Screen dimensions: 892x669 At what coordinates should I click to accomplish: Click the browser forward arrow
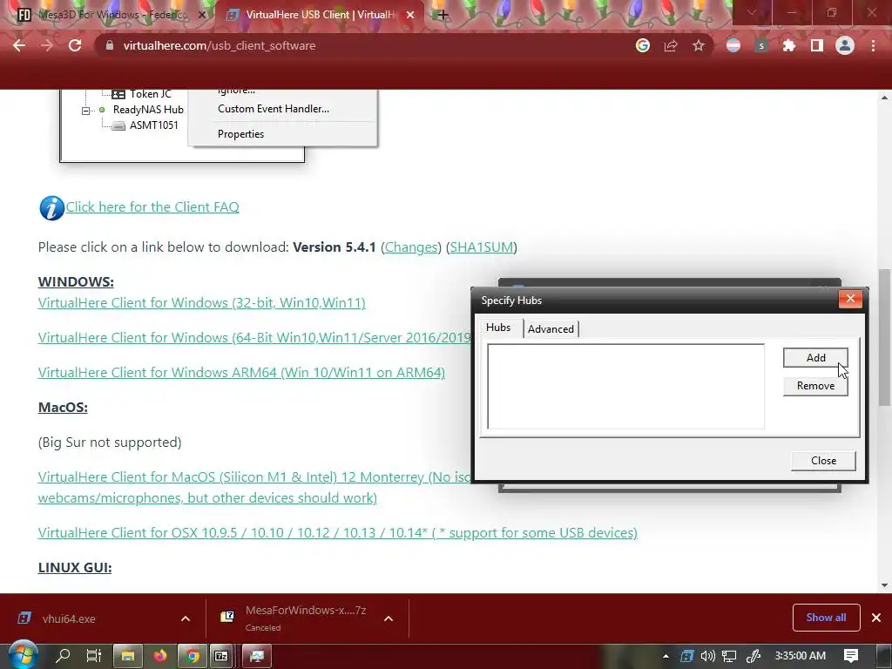[x=47, y=45]
